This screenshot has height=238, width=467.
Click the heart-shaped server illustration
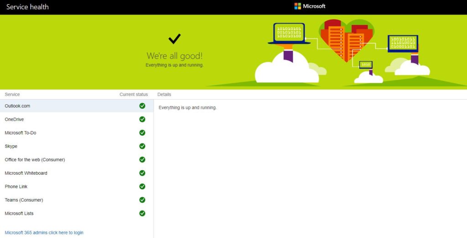(347, 40)
